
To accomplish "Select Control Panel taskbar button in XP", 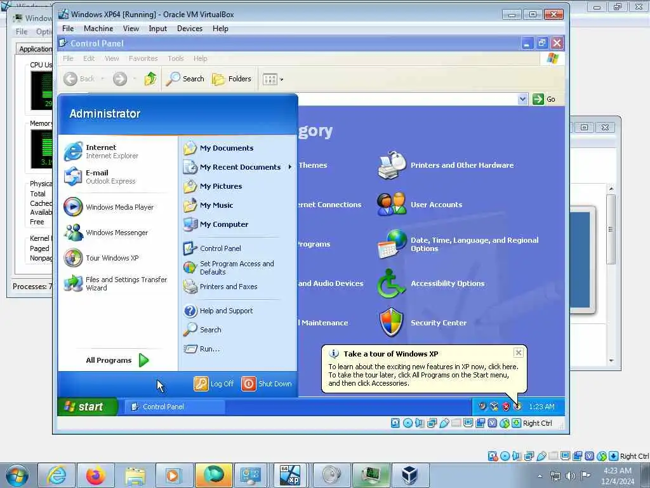I will [174, 407].
